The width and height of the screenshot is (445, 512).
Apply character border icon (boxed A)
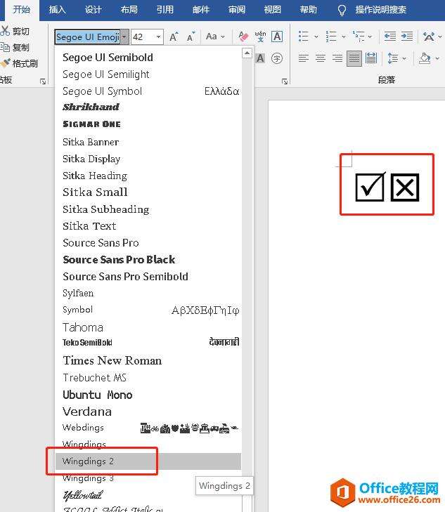277,37
